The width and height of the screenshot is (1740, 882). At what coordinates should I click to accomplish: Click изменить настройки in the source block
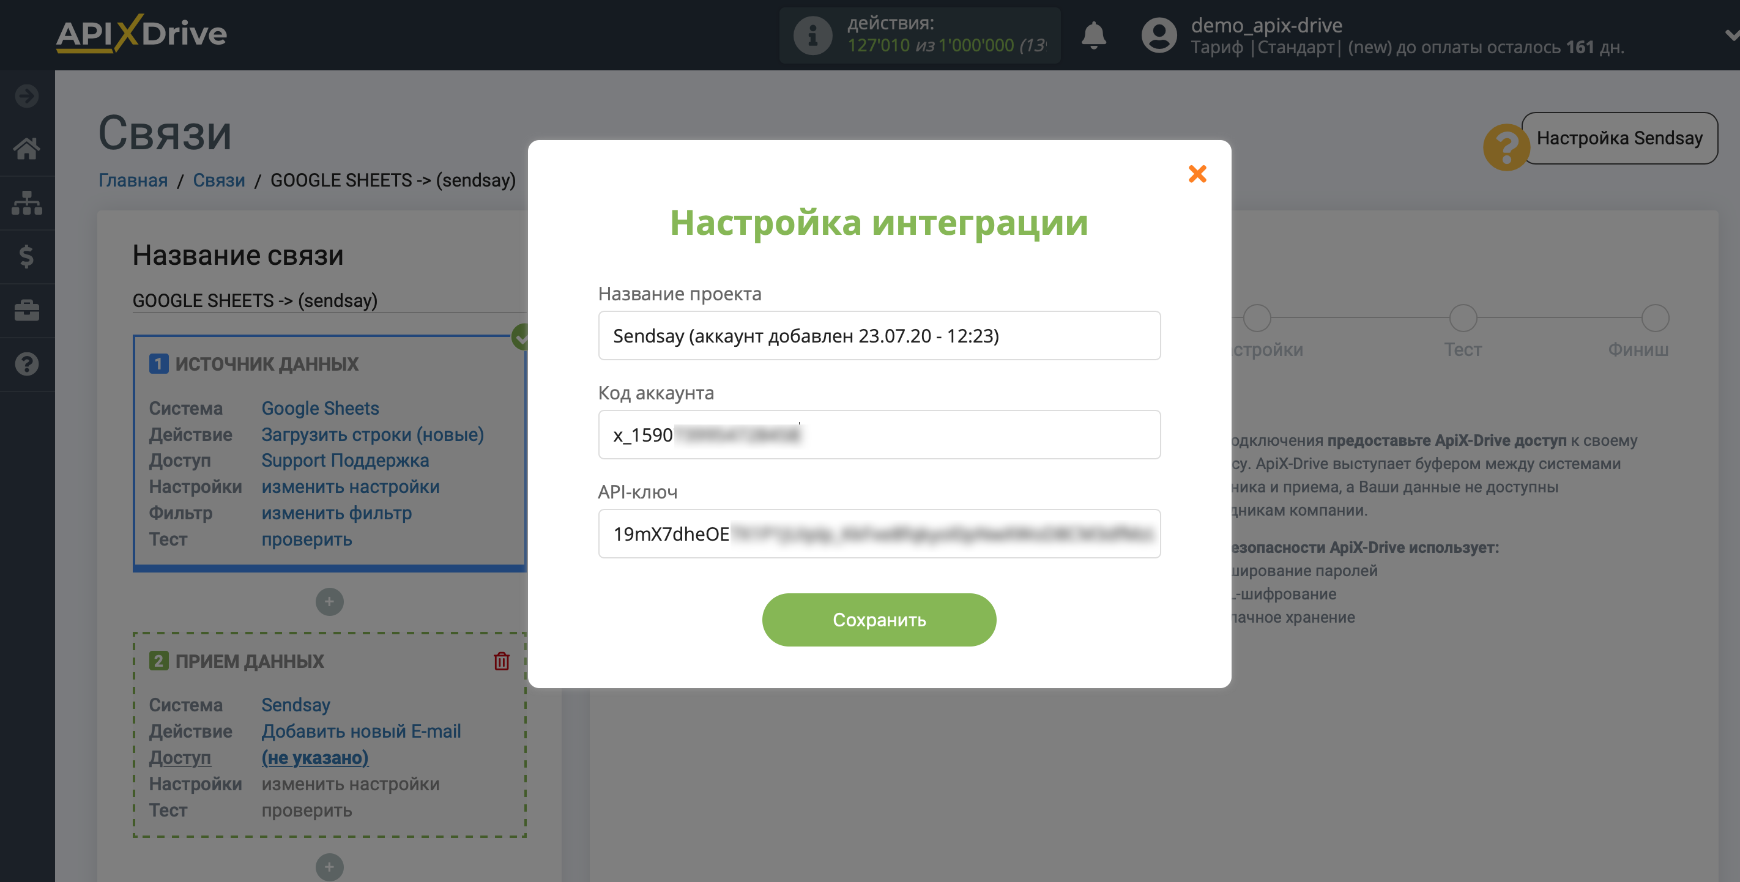click(x=351, y=487)
